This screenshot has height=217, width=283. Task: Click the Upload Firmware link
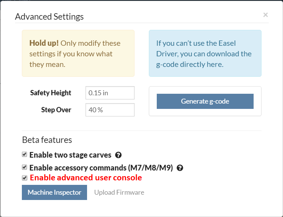coord(119,192)
